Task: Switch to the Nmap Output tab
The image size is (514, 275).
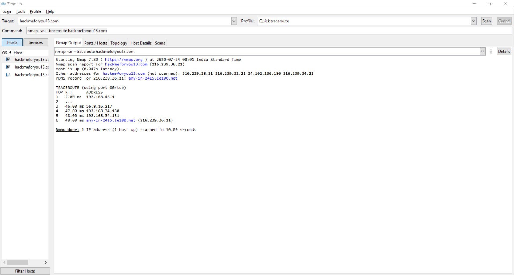Action: (x=68, y=43)
